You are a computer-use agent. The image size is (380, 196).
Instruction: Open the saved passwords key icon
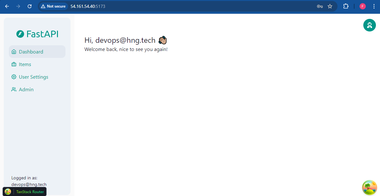coord(320,6)
